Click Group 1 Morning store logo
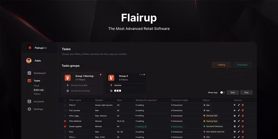The height and width of the screenshot is (139, 278). 67,77
